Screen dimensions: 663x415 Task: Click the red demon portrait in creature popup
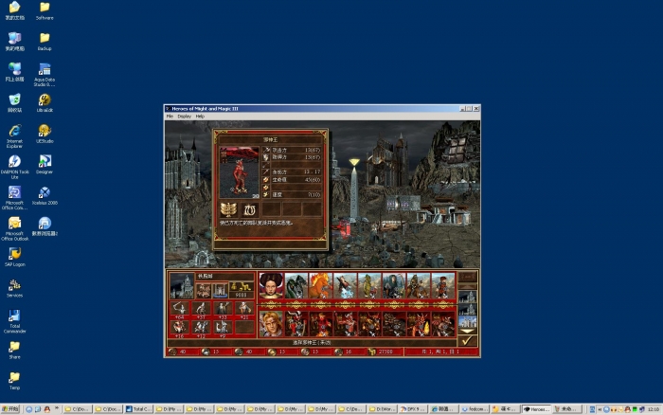(x=240, y=172)
